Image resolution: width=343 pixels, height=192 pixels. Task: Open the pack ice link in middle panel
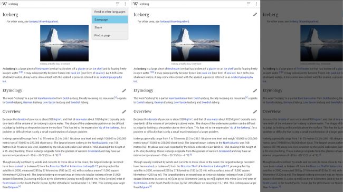coord(206,73)
